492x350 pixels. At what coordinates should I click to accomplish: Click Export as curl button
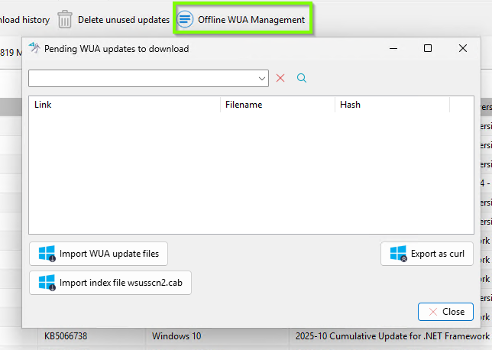tap(427, 254)
